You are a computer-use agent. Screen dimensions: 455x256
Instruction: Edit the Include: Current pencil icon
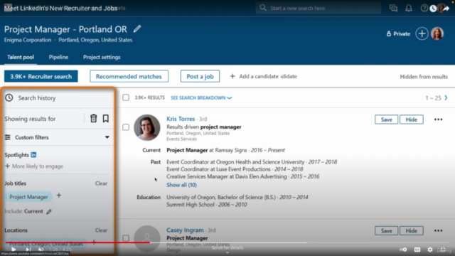coord(49,212)
